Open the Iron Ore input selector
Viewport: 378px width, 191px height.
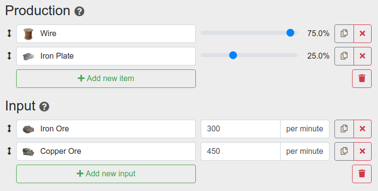106,129
